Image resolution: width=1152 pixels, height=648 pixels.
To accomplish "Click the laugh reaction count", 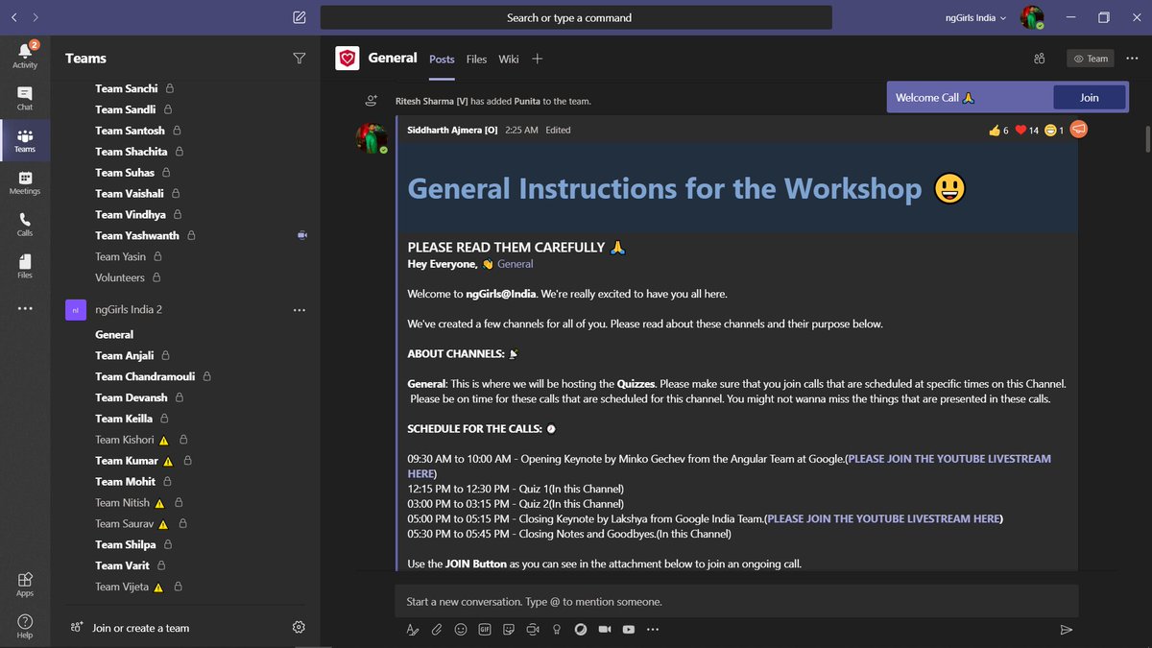I will (x=1054, y=130).
